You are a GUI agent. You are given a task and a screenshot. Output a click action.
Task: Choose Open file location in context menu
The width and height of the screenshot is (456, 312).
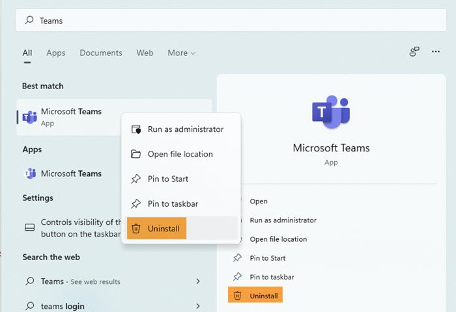coord(182,154)
